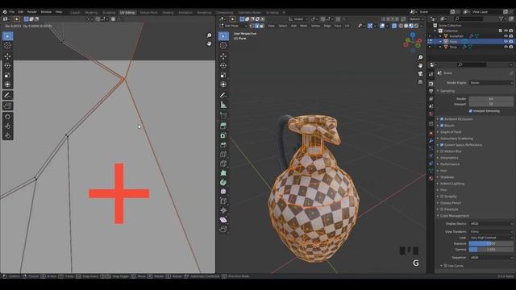Hide the Torus object with eye icon

506,47
